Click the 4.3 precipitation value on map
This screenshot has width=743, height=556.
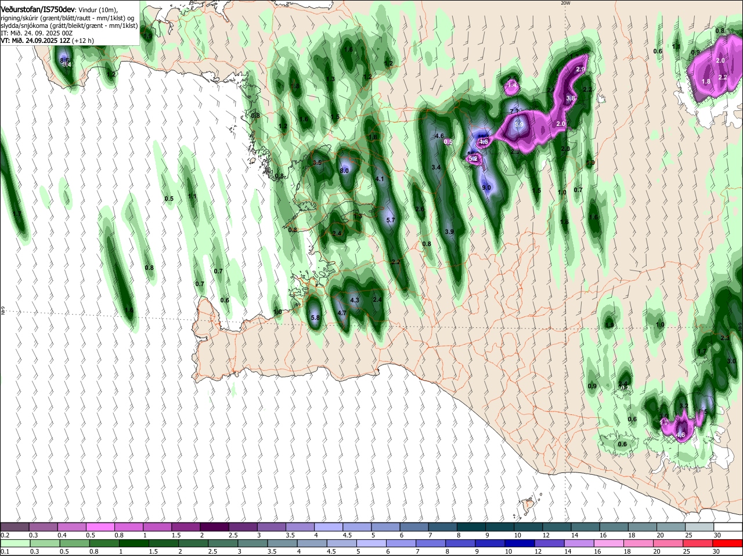[355, 300]
